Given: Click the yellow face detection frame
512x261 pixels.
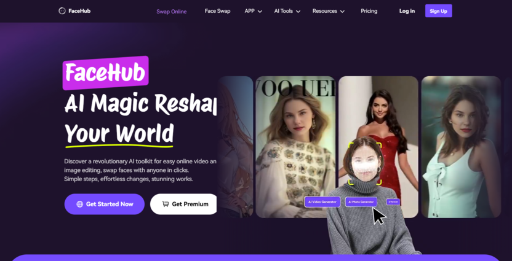Looking at the screenshot, I should click(365, 163).
